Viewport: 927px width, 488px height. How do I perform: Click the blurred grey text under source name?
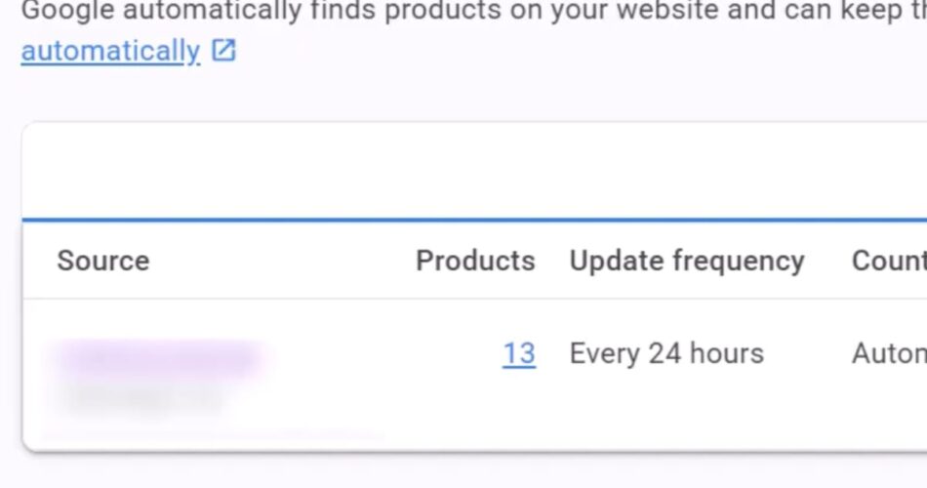coord(141,397)
